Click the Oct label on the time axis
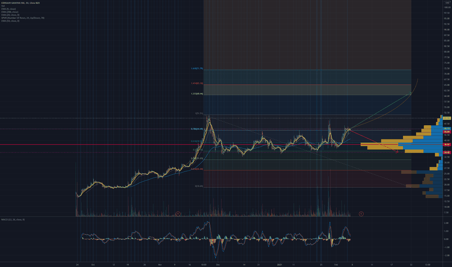Screen dimensions: 452x267 (x=93, y=265)
